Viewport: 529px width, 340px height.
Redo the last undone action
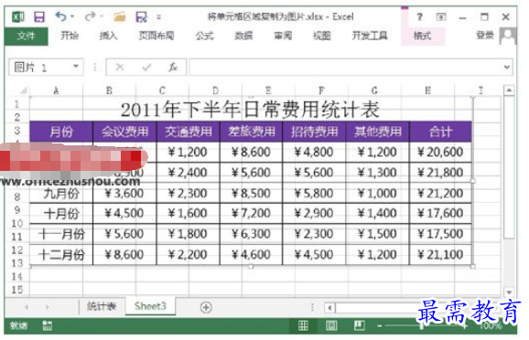point(90,16)
